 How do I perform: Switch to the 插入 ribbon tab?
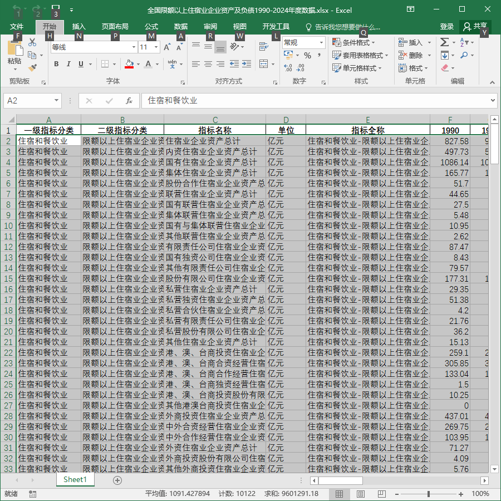(x=78, y=27)
